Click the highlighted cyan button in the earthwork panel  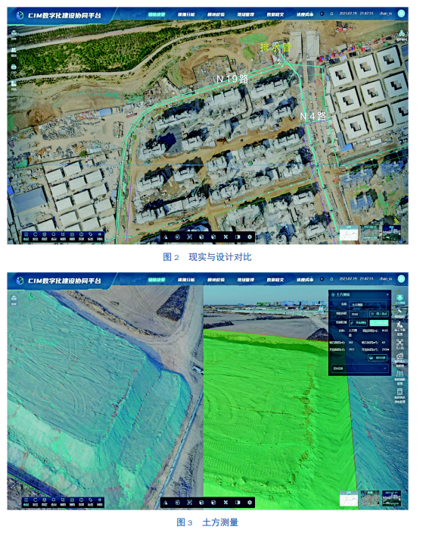tap(379, 323)
